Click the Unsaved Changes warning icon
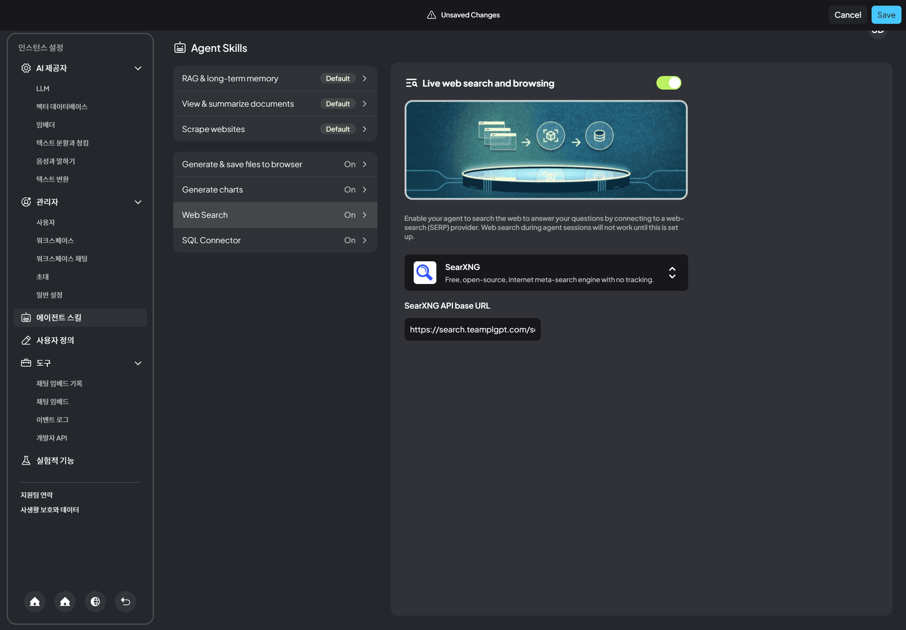The image size is (906, 630). point(431,15)
